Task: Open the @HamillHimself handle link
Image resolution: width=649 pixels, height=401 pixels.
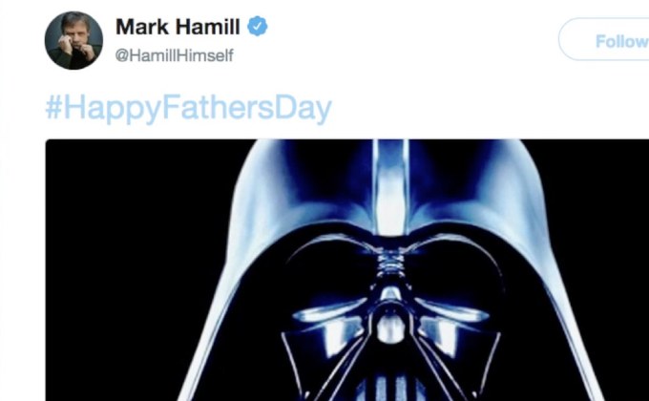Action: coord(175,55)
